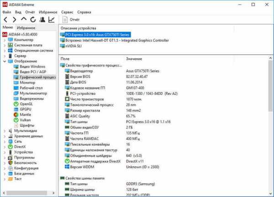Open the Рабочий стол tree item
This screenshot has width=274, height=197.
pos(31,88)
